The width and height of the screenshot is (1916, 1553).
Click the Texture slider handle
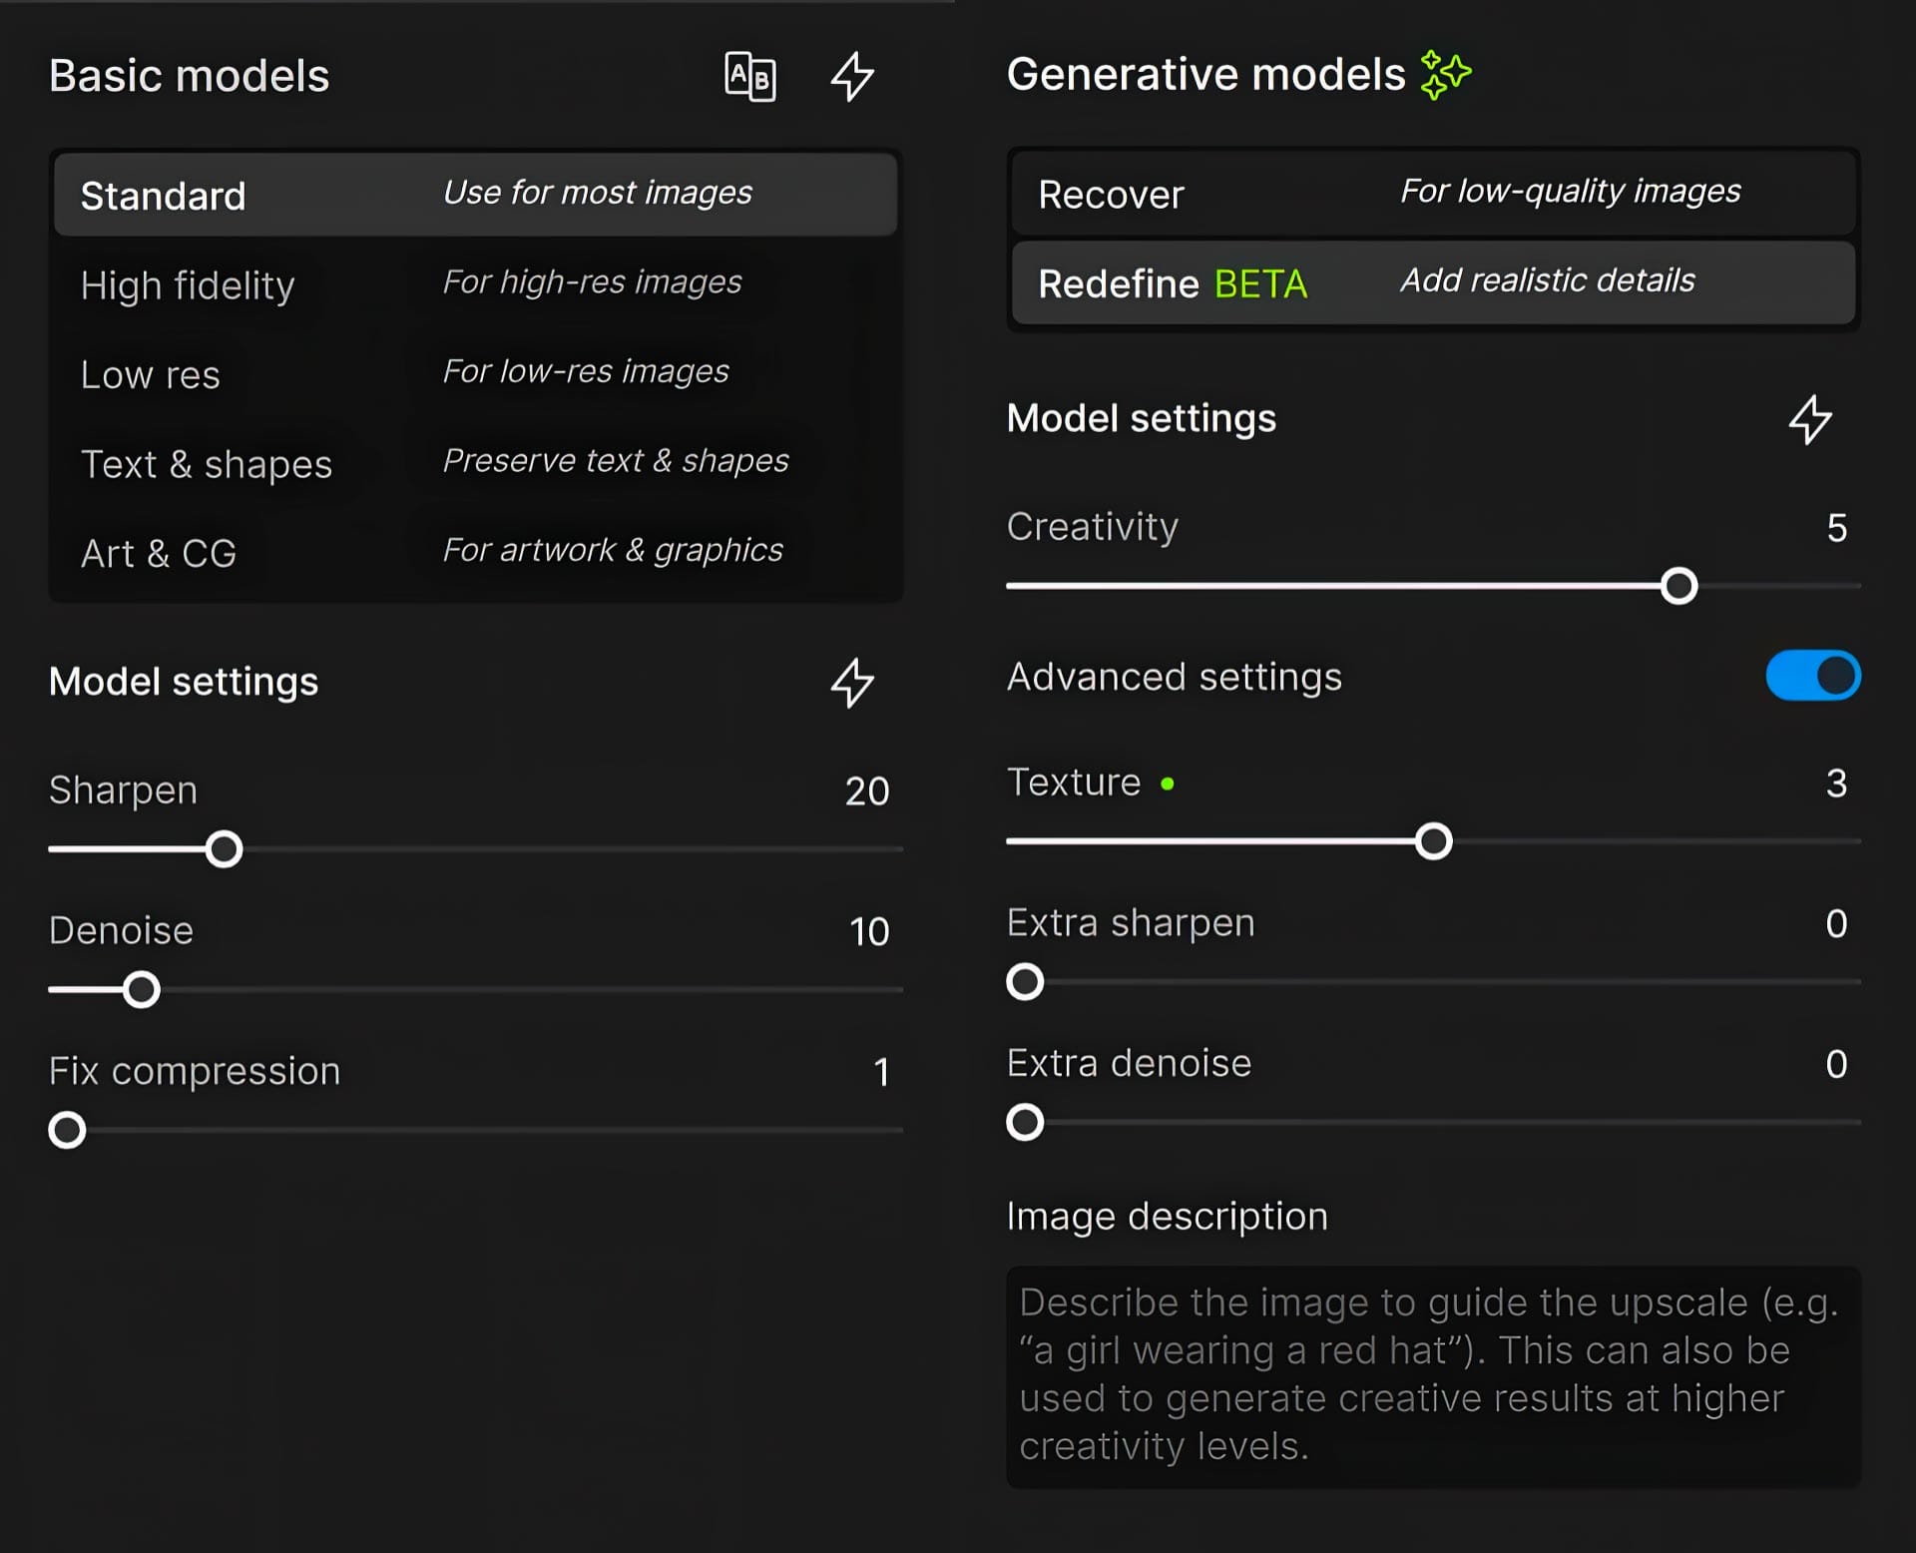[x=1434, y=841]
